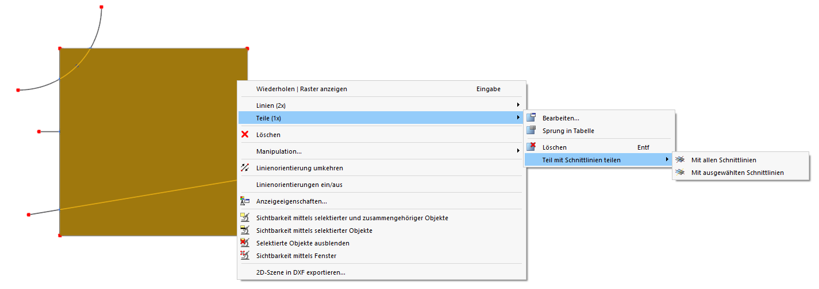
Task: Click the Bearbeiten icon in submenu
Action: tap(531, 118)
